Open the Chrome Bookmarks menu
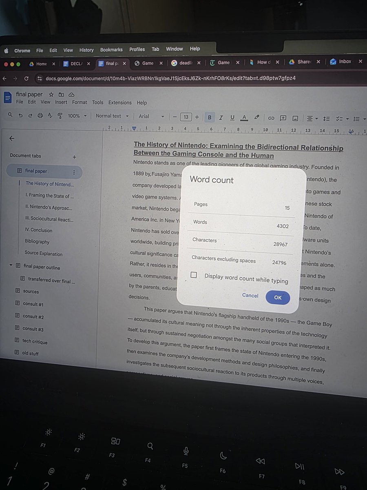367x490 pixels. click(111, 49)
